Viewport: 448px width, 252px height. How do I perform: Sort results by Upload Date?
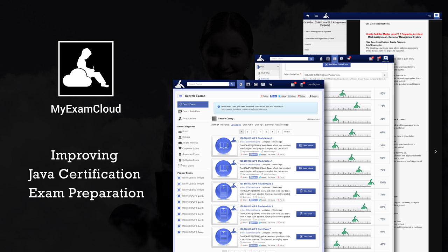pos(236,125)
